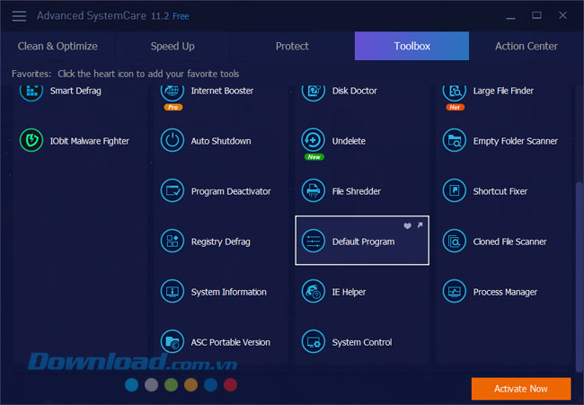Select the File Shredder label
The height and width of the screenshot is (405, 584).
pos(357,191)
